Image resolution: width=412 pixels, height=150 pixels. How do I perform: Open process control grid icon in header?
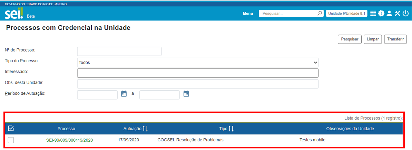click(373, 13)
